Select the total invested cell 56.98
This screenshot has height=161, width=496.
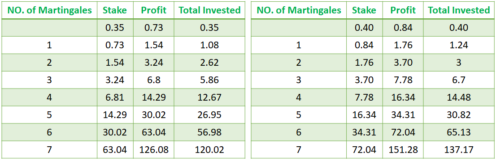click(x=209, y=132)
